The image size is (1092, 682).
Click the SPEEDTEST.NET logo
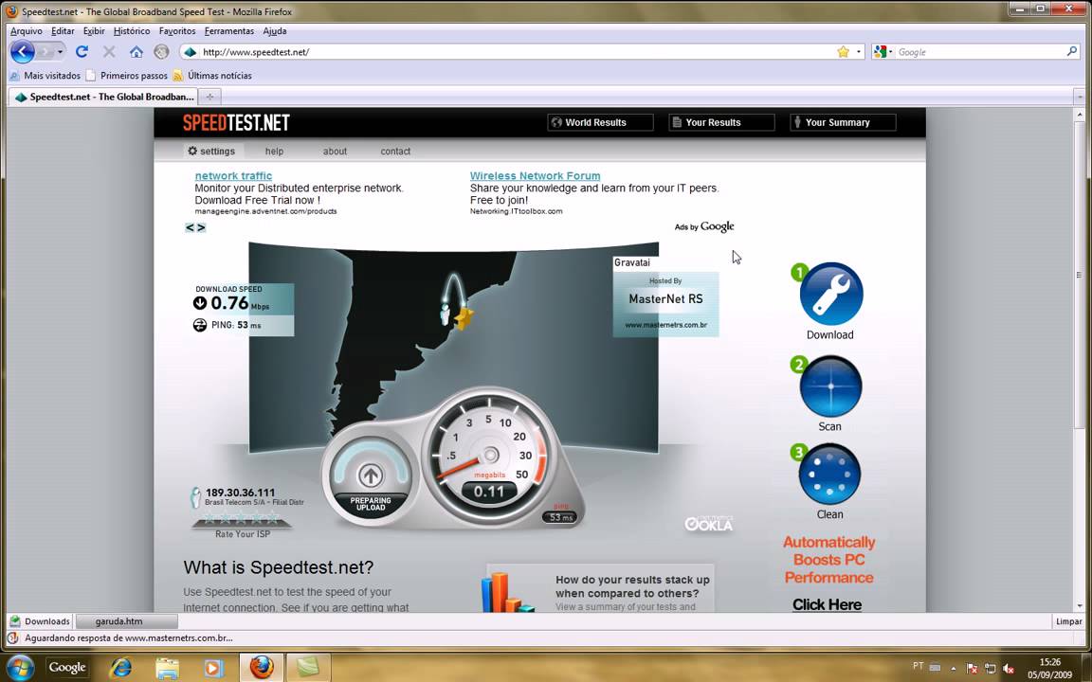[236, 122]
